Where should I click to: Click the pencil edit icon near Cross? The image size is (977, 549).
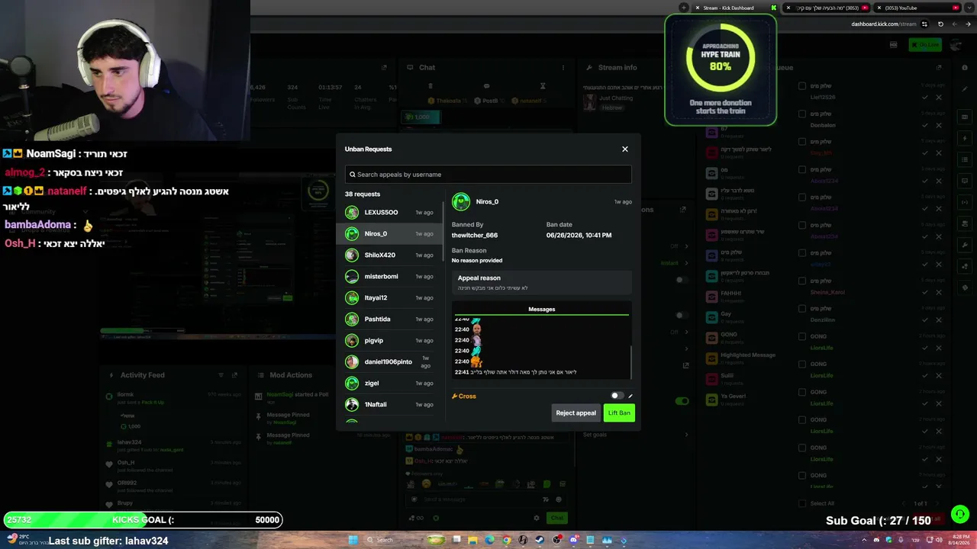coord(630,396)
